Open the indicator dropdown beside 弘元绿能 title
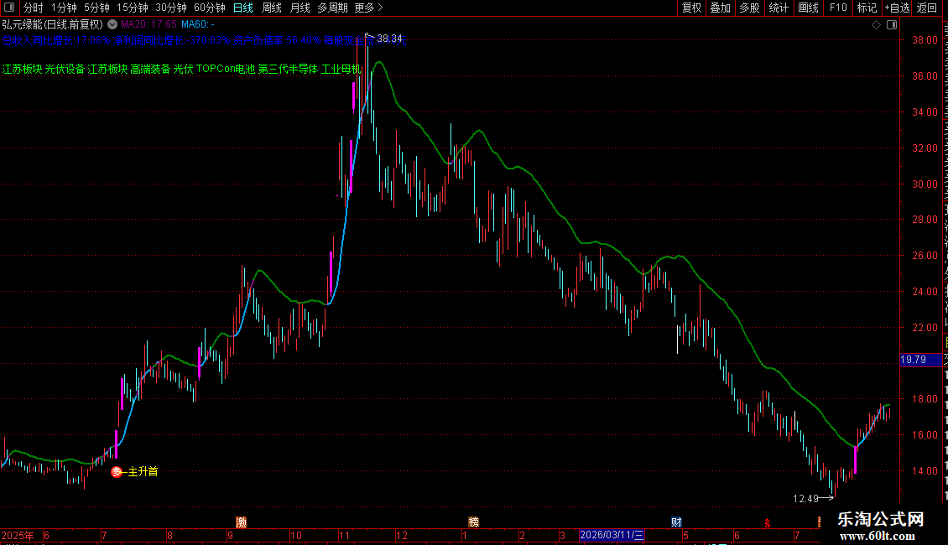 click(x=112, y=25)
